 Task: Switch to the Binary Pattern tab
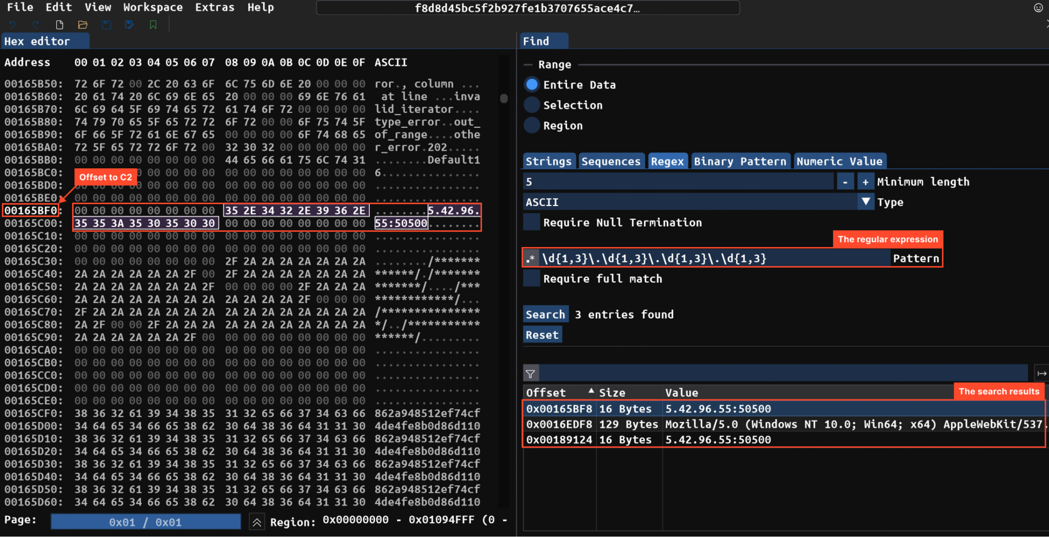(740, 161)
